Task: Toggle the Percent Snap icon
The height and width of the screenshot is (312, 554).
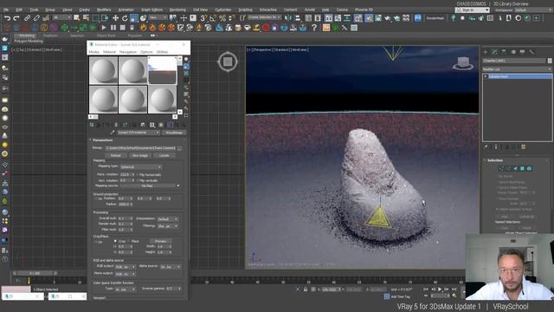Action: 222,17
